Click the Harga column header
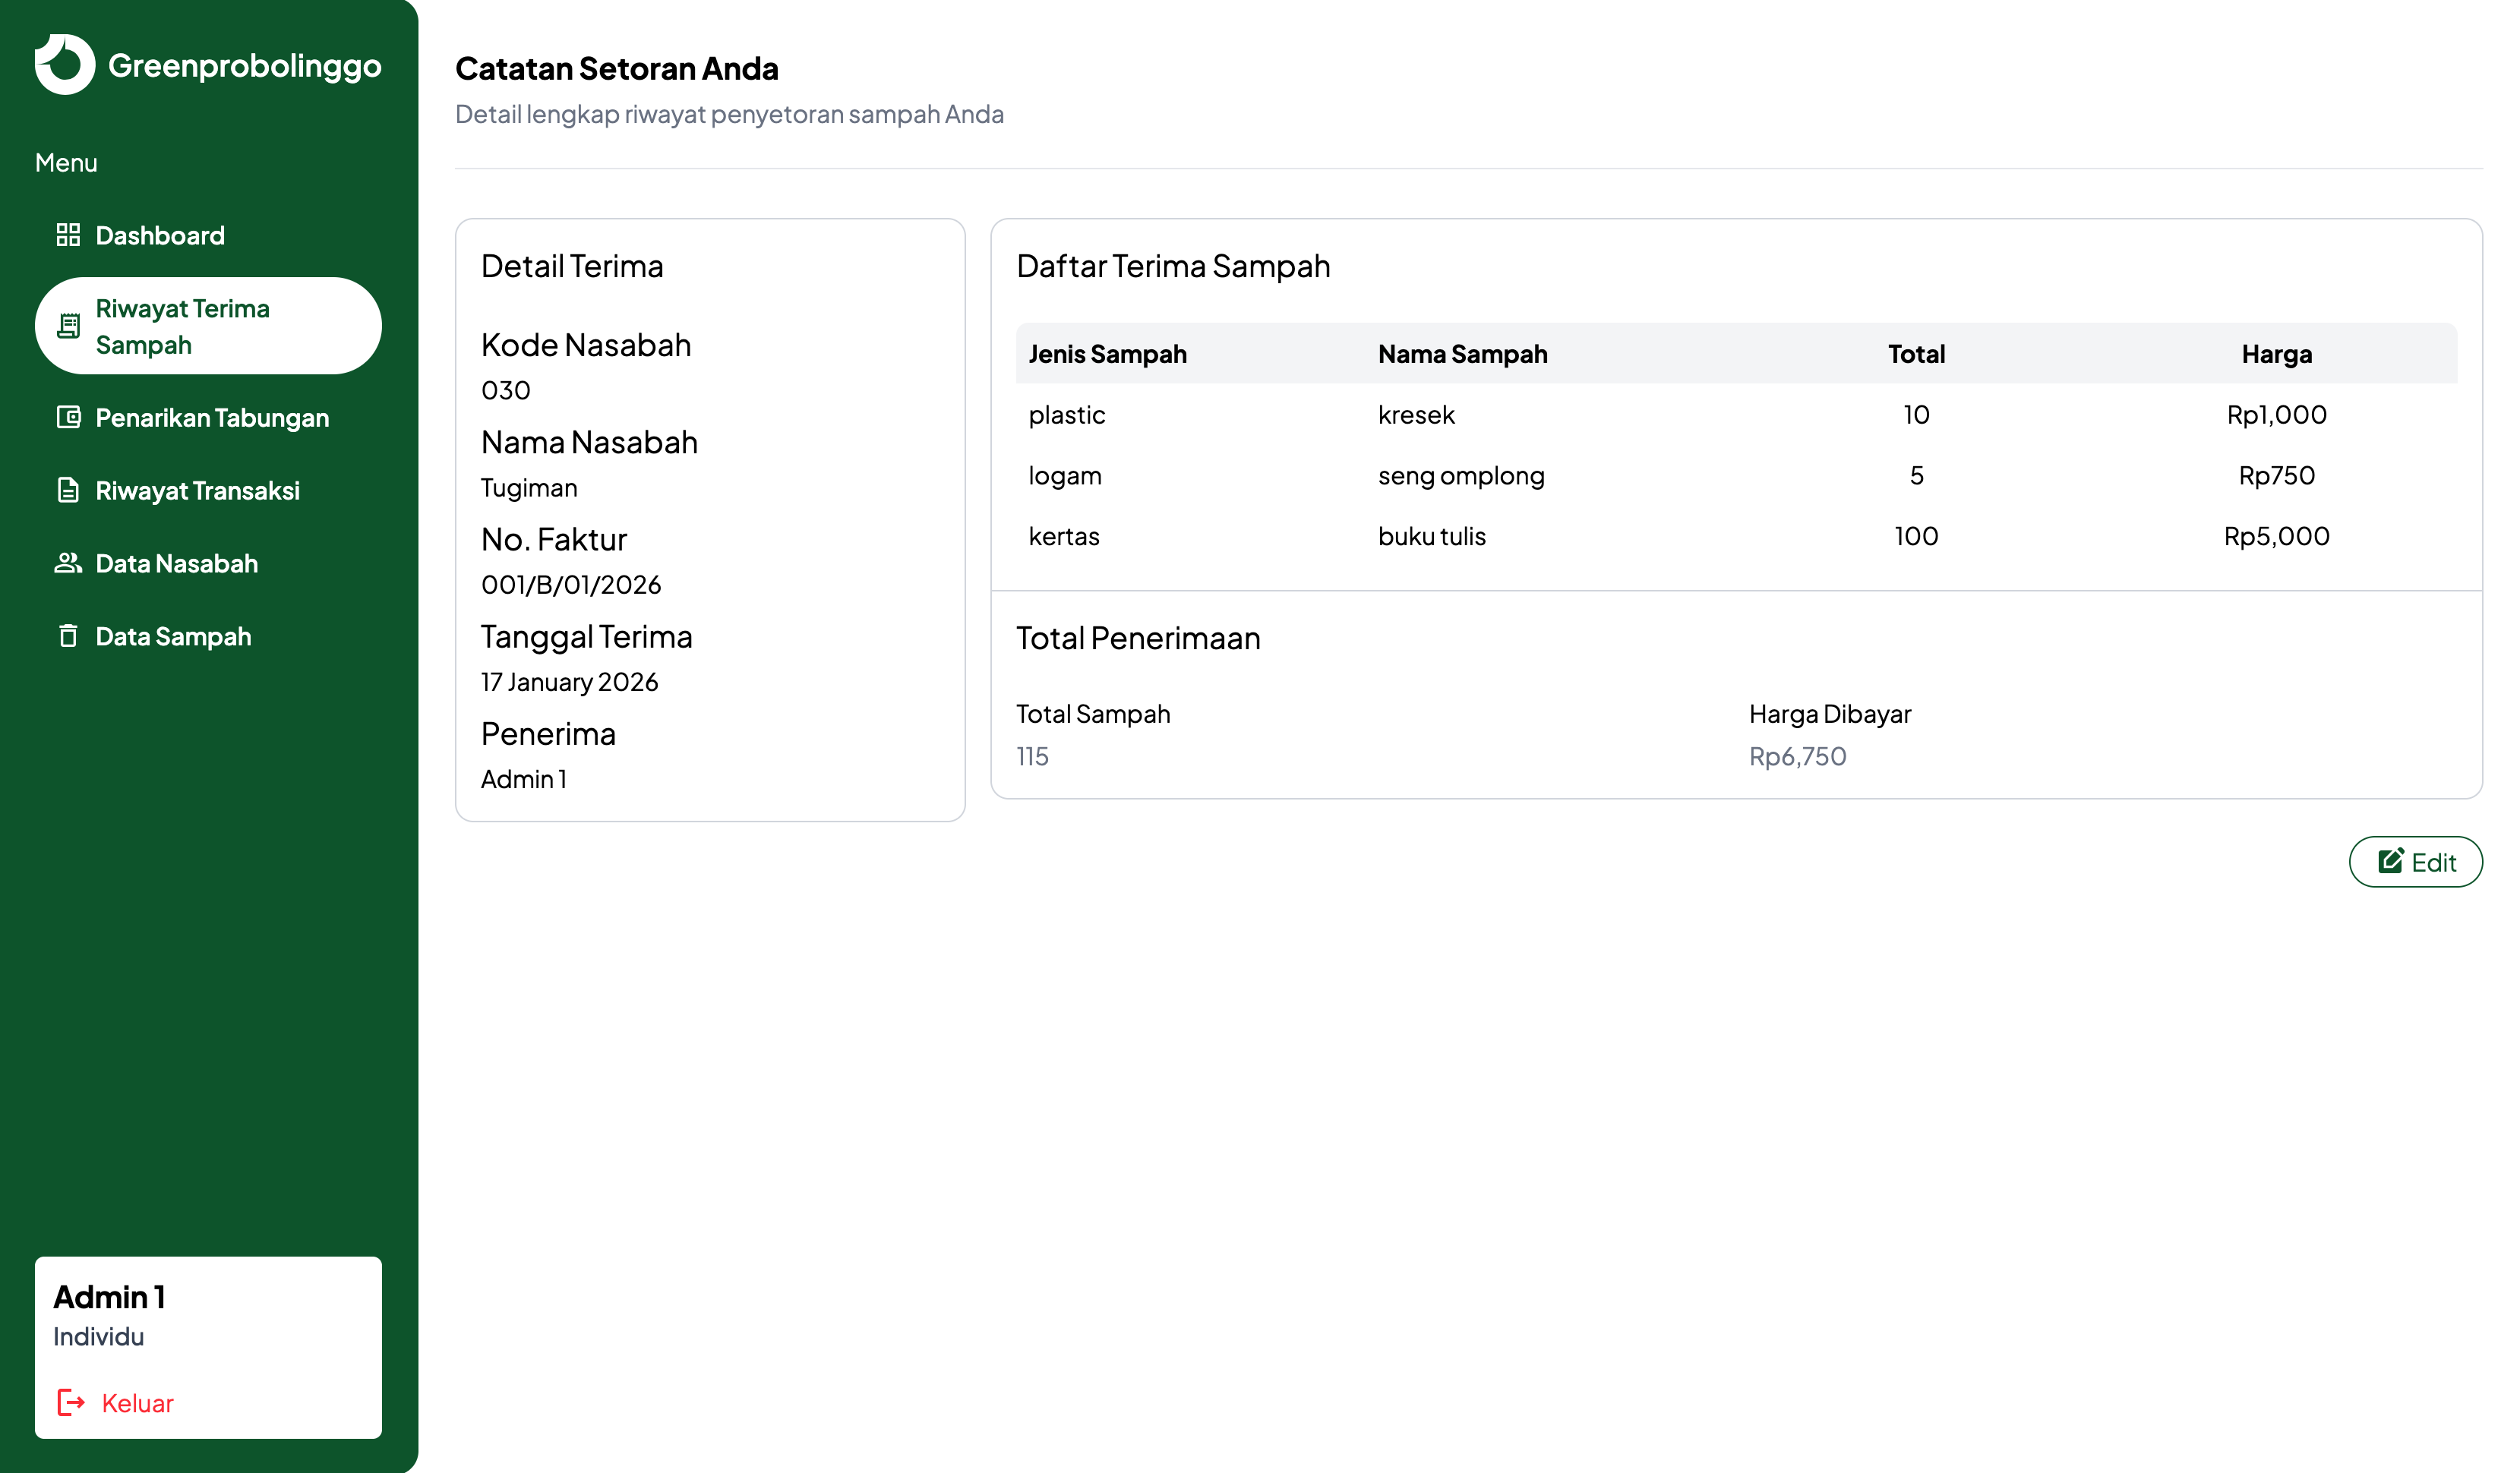 [x=2276, y=353]
